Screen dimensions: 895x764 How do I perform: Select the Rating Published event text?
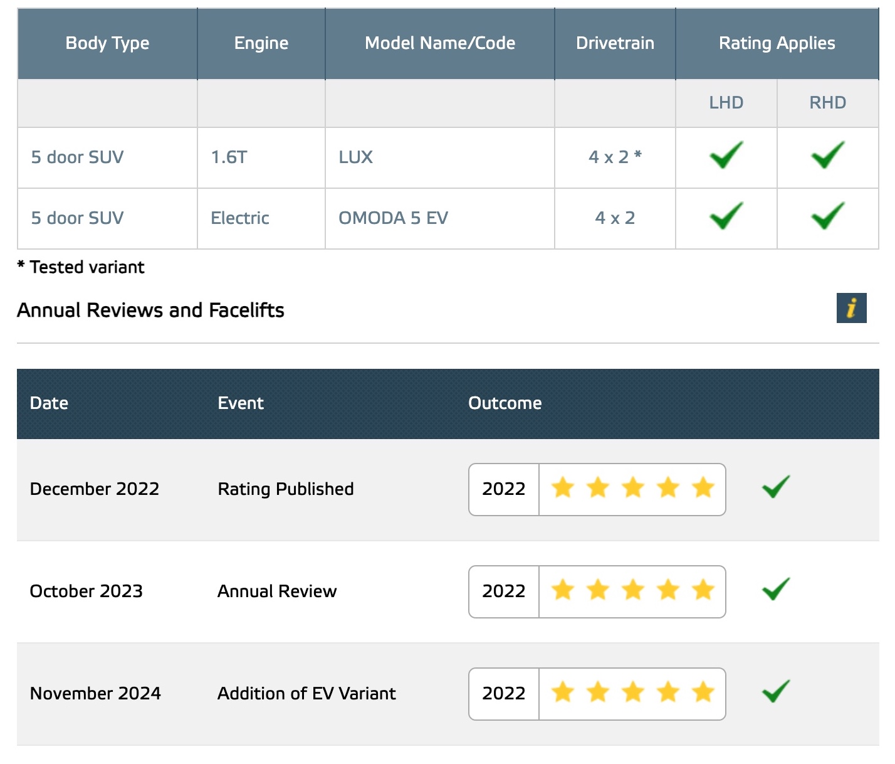tap(286, 489)
